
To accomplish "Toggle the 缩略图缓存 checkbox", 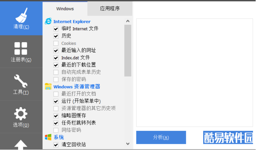I will (x=56, y=116).
